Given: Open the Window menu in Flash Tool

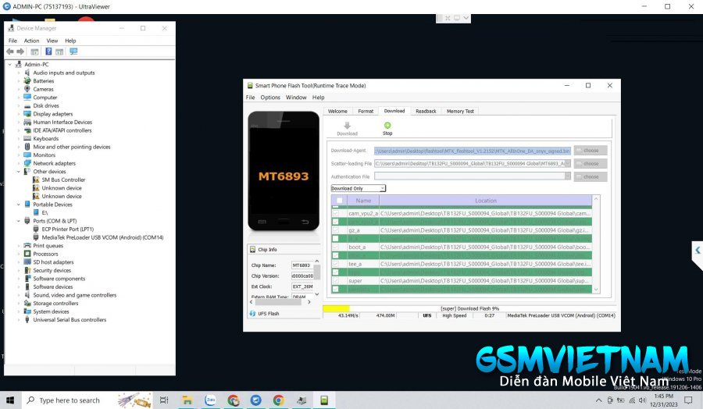Looking at the screenshot, I should 296,98.
